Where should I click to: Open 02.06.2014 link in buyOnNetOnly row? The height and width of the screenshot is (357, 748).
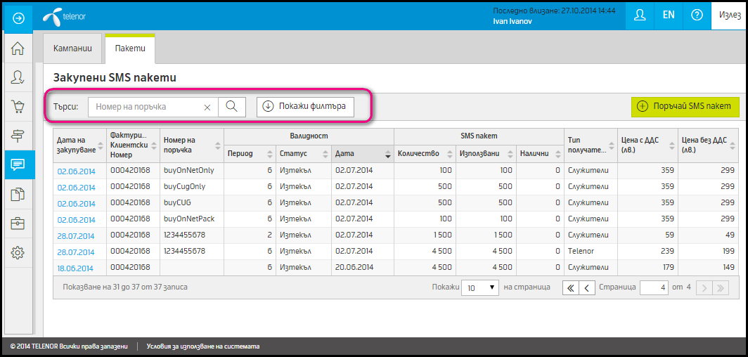pos(77,171)
